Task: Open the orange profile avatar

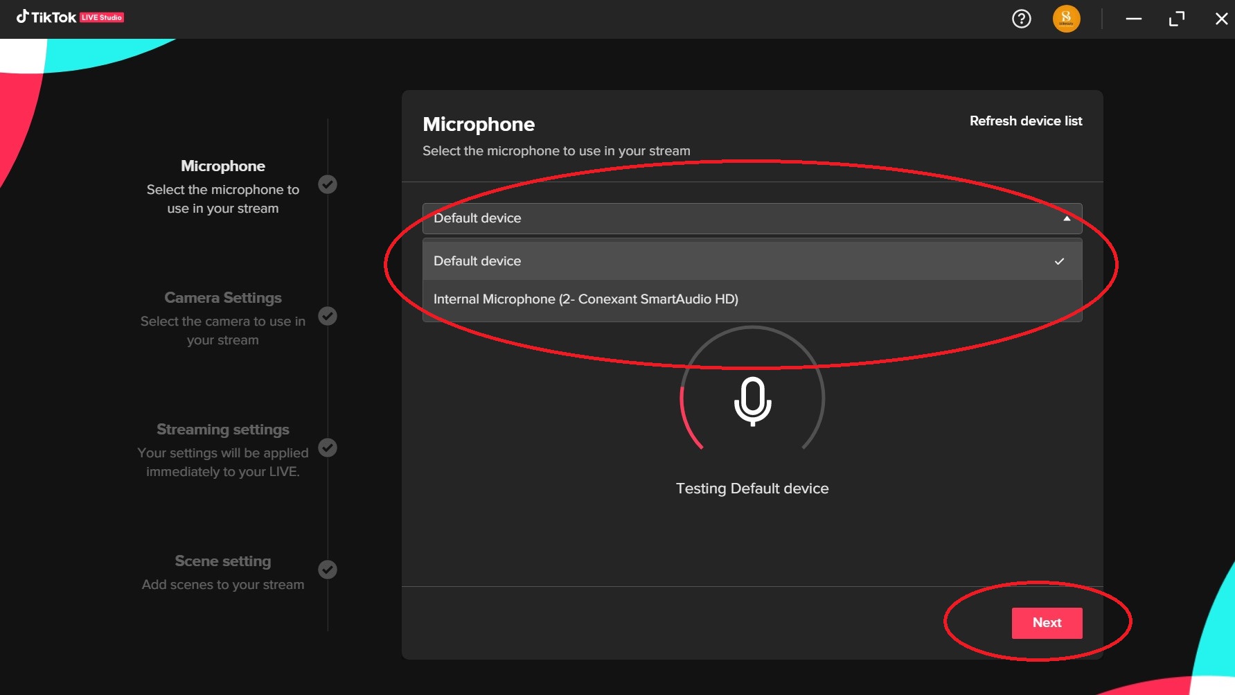Action: 1066,19
